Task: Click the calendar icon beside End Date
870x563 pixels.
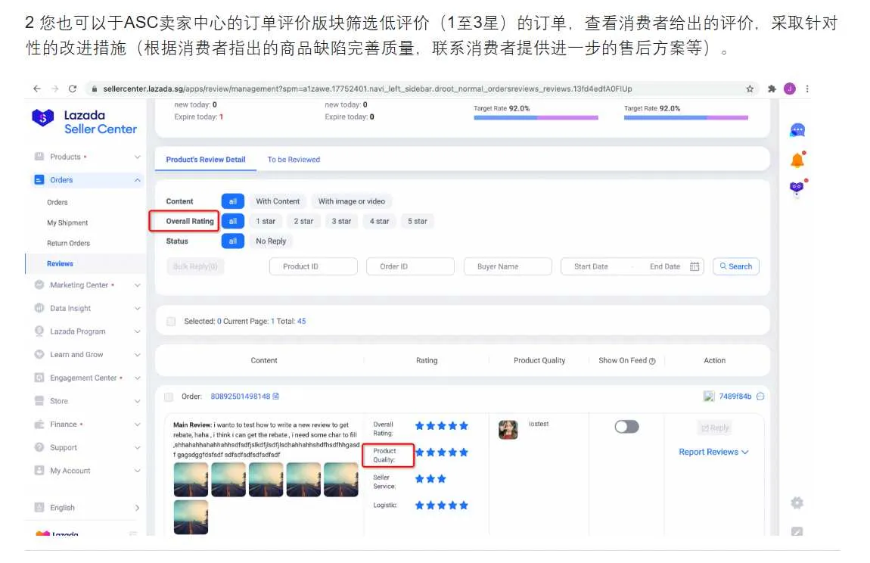Action: coord(695,266)
